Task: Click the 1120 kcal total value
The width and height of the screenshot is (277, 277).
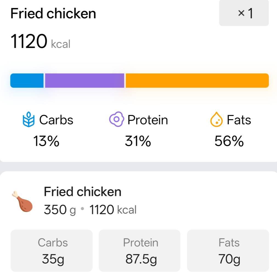Action: [x=41, y=41]
